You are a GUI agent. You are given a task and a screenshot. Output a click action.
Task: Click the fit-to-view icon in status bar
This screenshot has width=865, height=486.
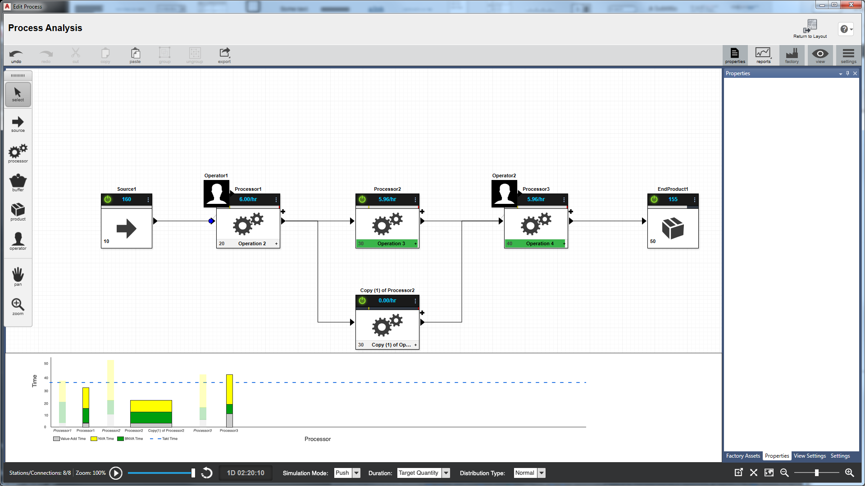769,472
